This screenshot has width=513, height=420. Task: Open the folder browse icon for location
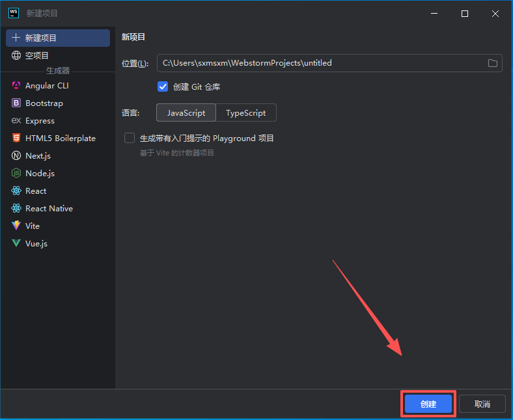pyautogui.click(x=492, y=63)
